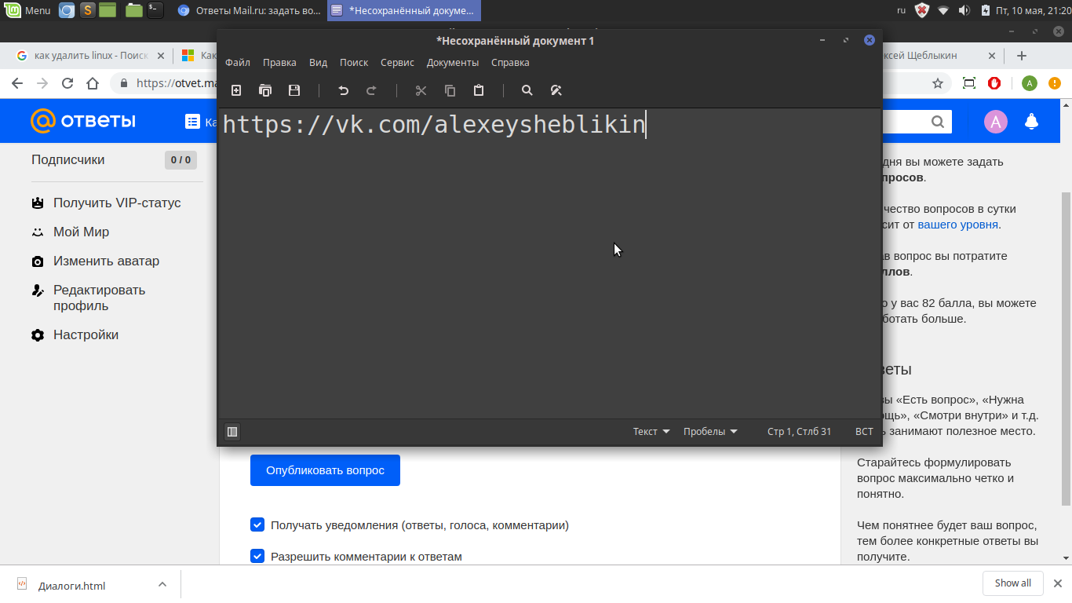Click the Диалоги.html downloaded file

71,585
